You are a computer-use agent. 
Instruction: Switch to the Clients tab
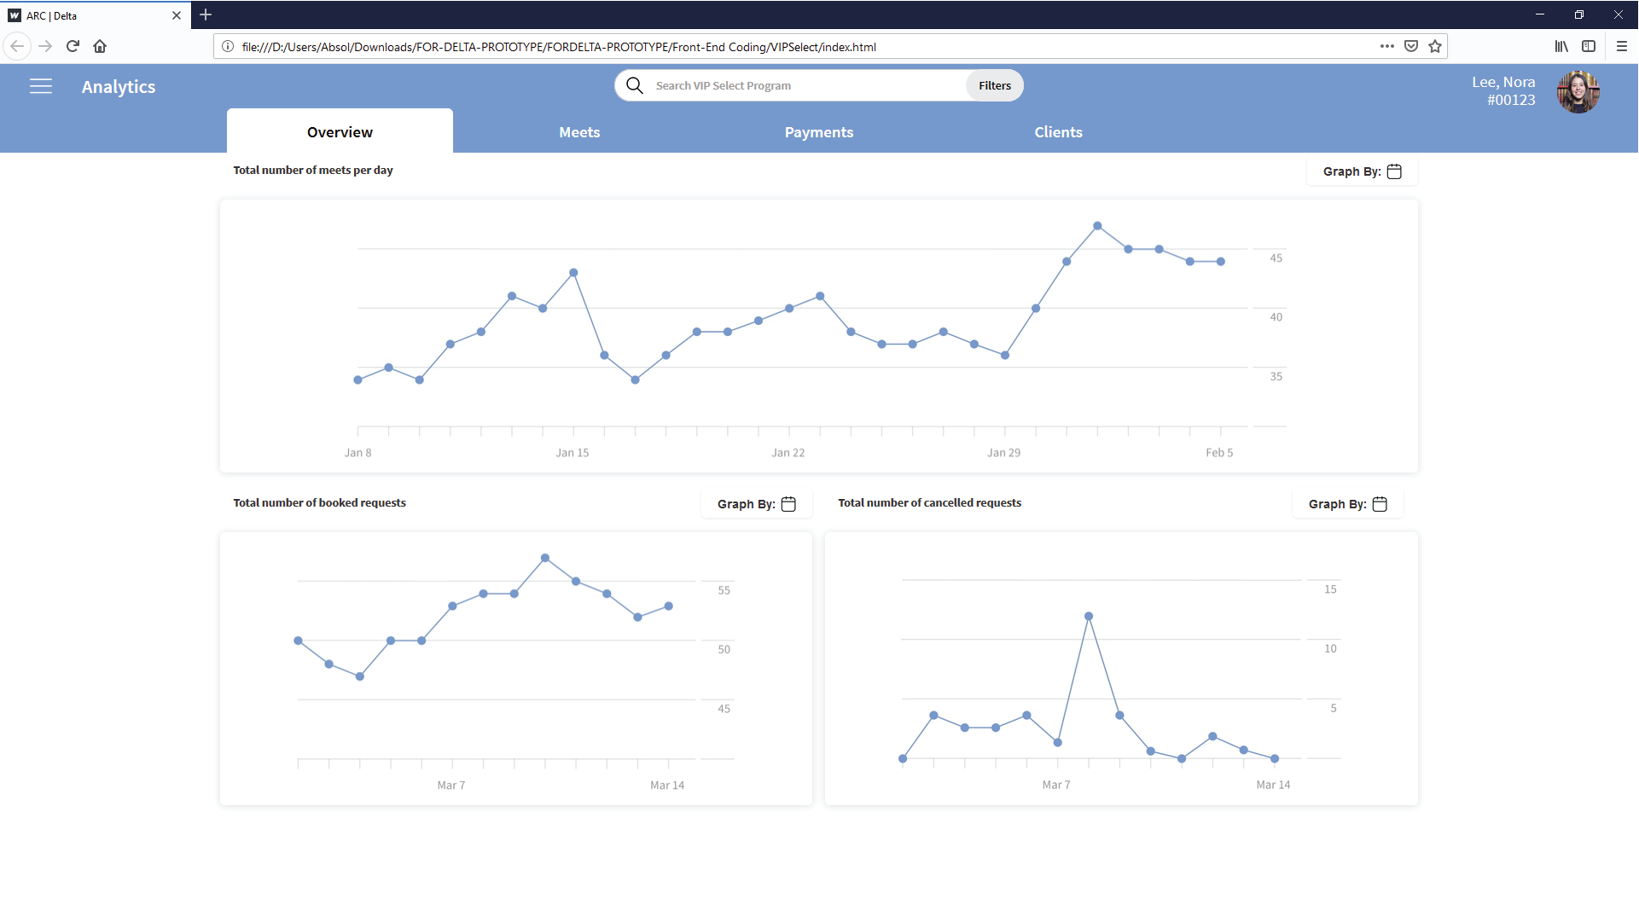(1058, 132)
